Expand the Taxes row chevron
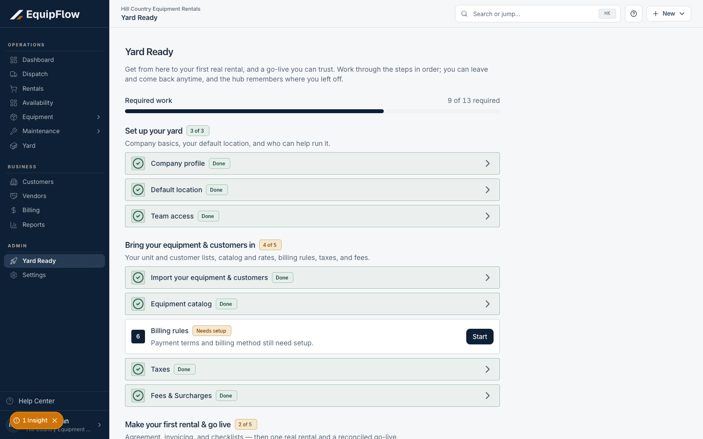Screen dimensions: 703x439 click(x=487, y=369)
